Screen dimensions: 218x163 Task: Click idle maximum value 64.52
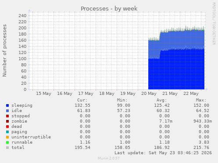pyautogui.click(x=203, y=111)
